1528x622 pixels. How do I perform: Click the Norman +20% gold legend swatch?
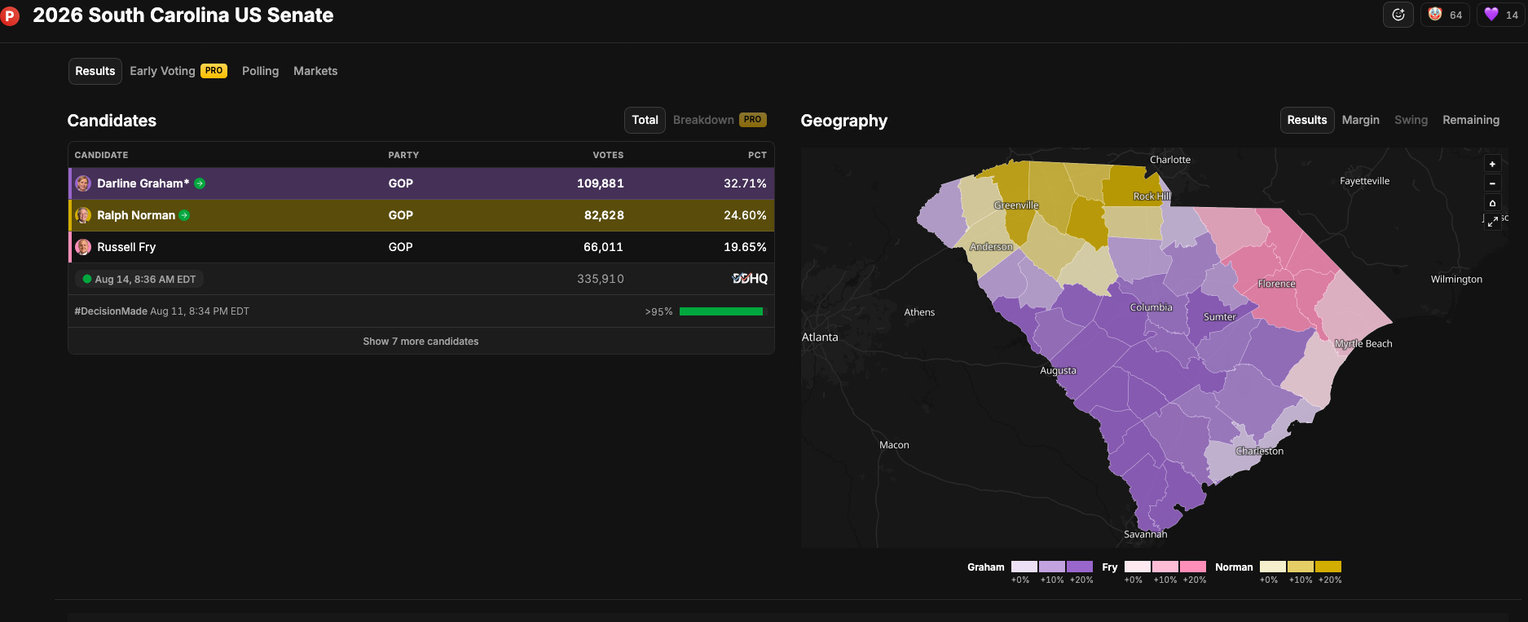pyautogui.click(x=1328, y=567)
